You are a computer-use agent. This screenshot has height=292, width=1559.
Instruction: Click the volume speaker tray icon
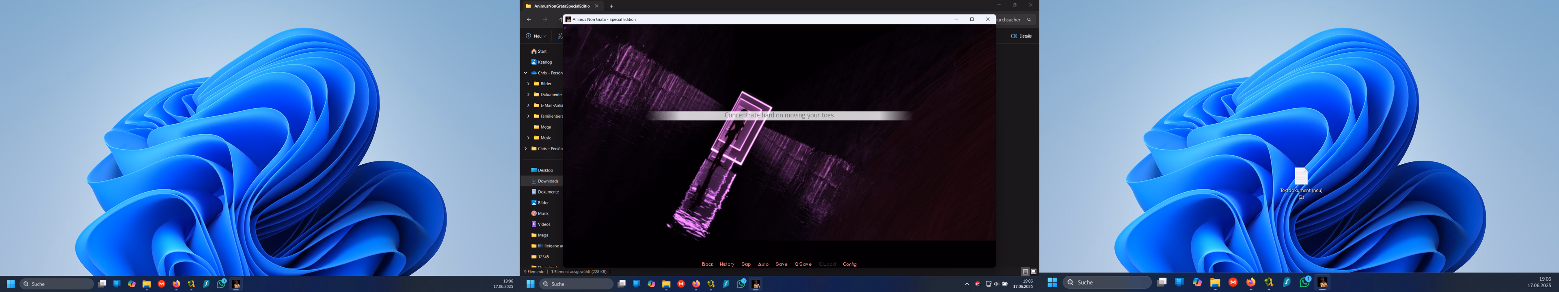point(996,284)
